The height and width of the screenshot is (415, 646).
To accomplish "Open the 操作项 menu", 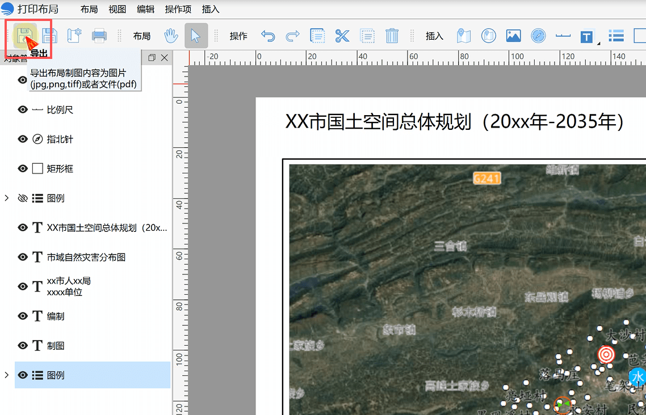I will (178, 9).
